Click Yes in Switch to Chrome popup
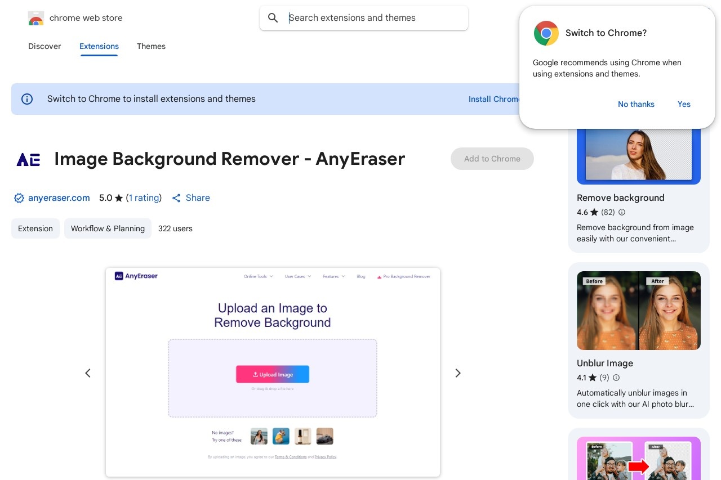This screenshot has height=480, width=721. coord(684,104)
